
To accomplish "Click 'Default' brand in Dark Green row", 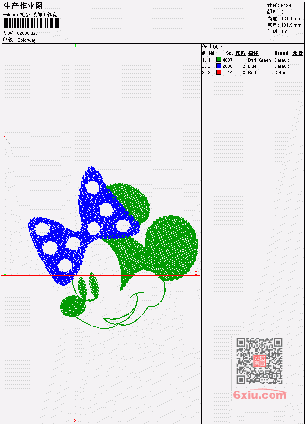I will pos(282,60).
